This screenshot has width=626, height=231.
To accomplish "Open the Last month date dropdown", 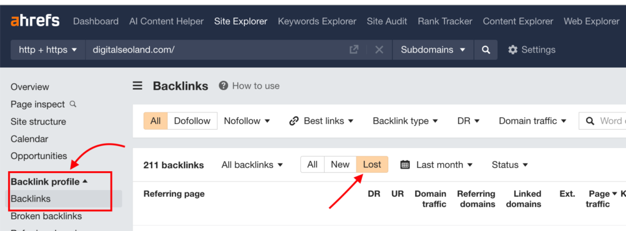I will coord(444,165).
